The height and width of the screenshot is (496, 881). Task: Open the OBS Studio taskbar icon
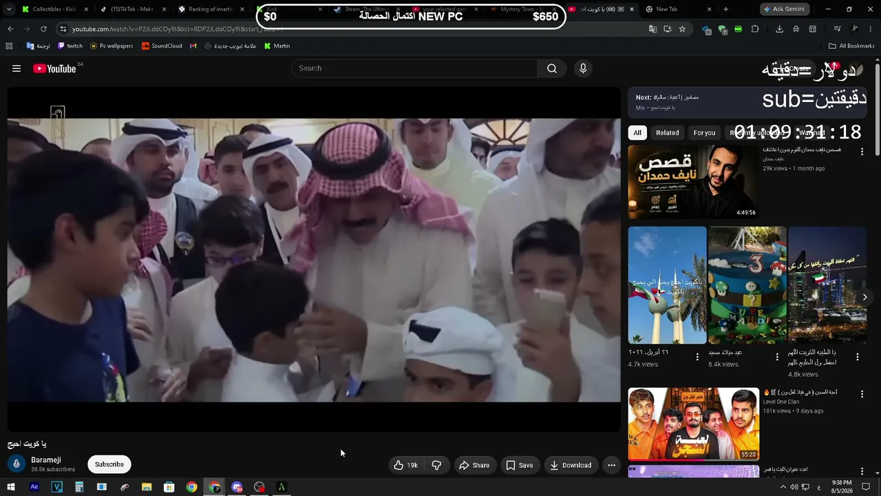[x=259, y=487]
